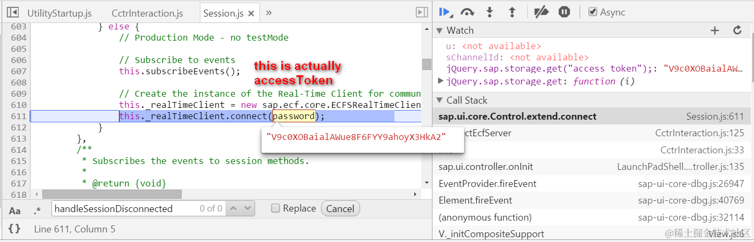754x242 pixels.
Task: Click this.subscribeEvents() code line
Action: click(x=180, y=71)
